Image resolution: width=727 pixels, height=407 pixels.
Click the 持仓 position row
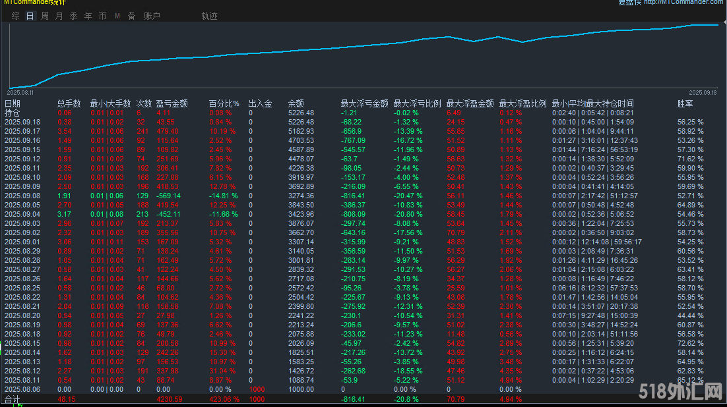(x=13, y=113)
